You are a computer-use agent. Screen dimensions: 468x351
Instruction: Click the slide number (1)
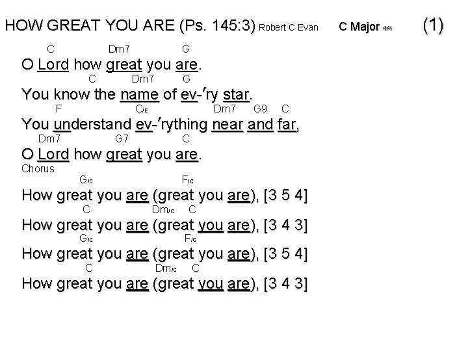click(x=433, y=25)
